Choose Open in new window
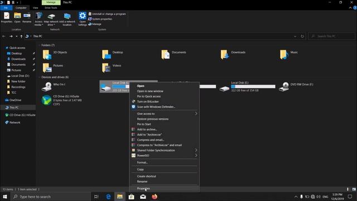The image size is (357, 201). tap(164, 91)
